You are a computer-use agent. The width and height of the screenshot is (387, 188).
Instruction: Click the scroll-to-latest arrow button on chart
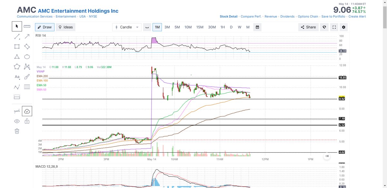click(x=327, y=156)
